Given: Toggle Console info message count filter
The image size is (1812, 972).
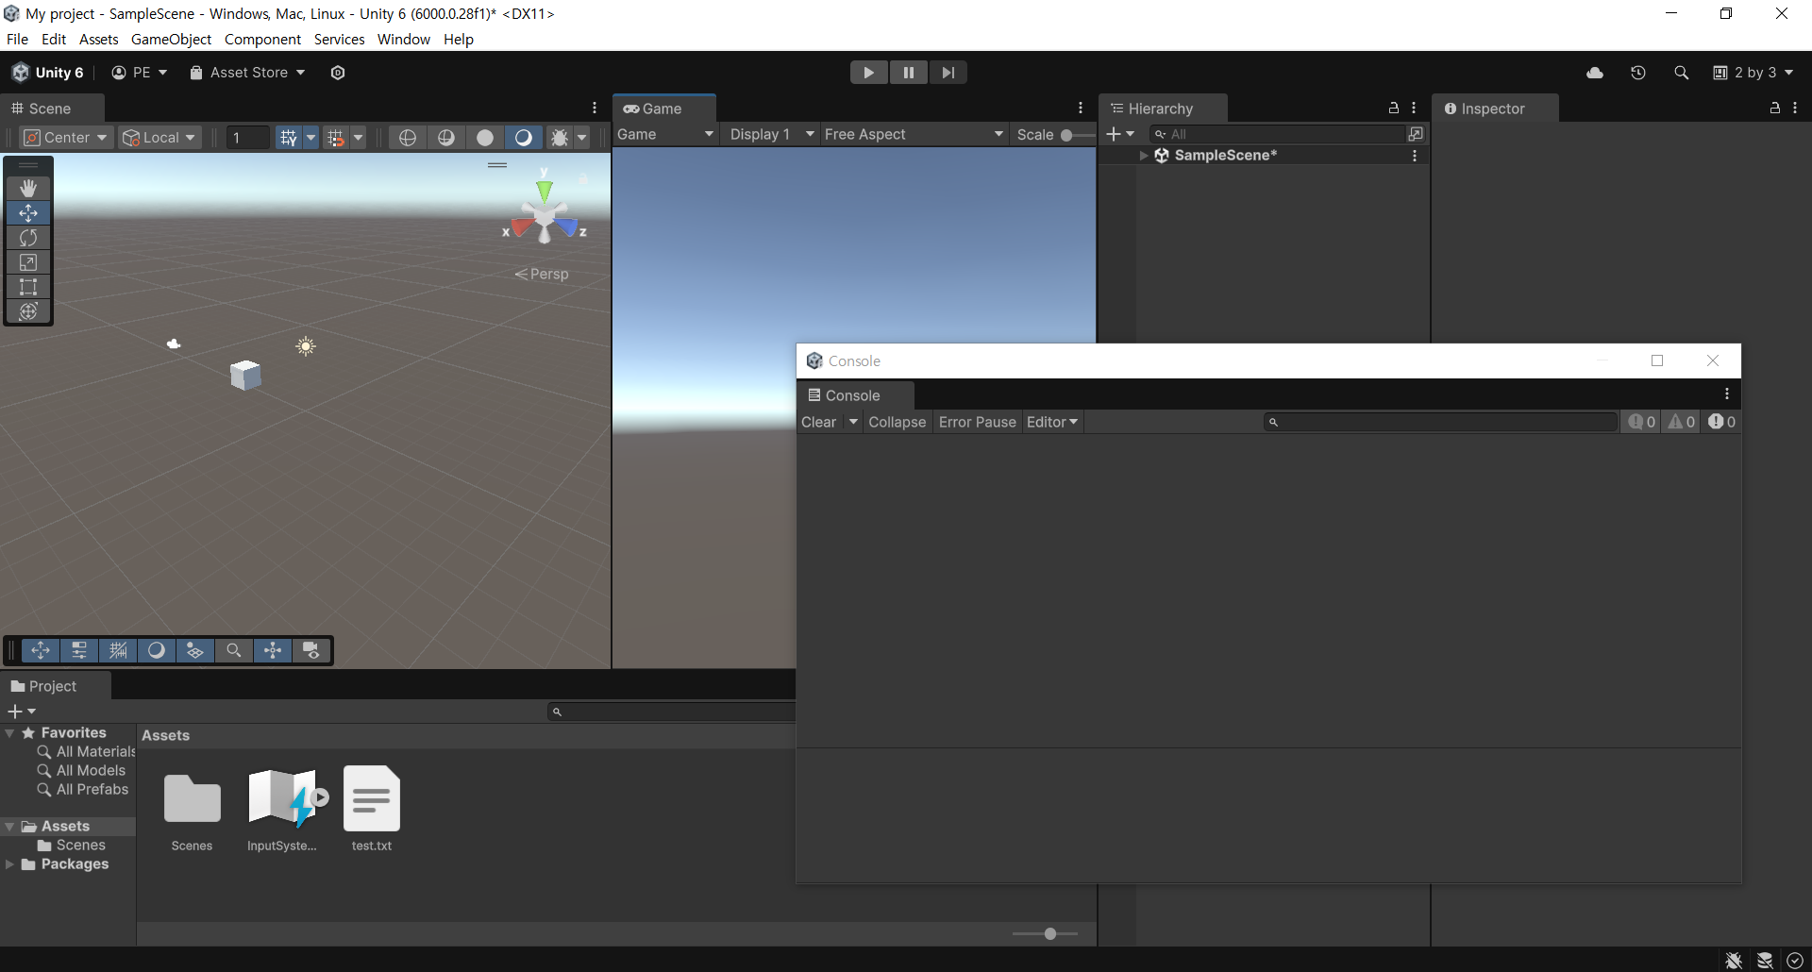Looking at the screenshot, I should tap(1642, 422).
